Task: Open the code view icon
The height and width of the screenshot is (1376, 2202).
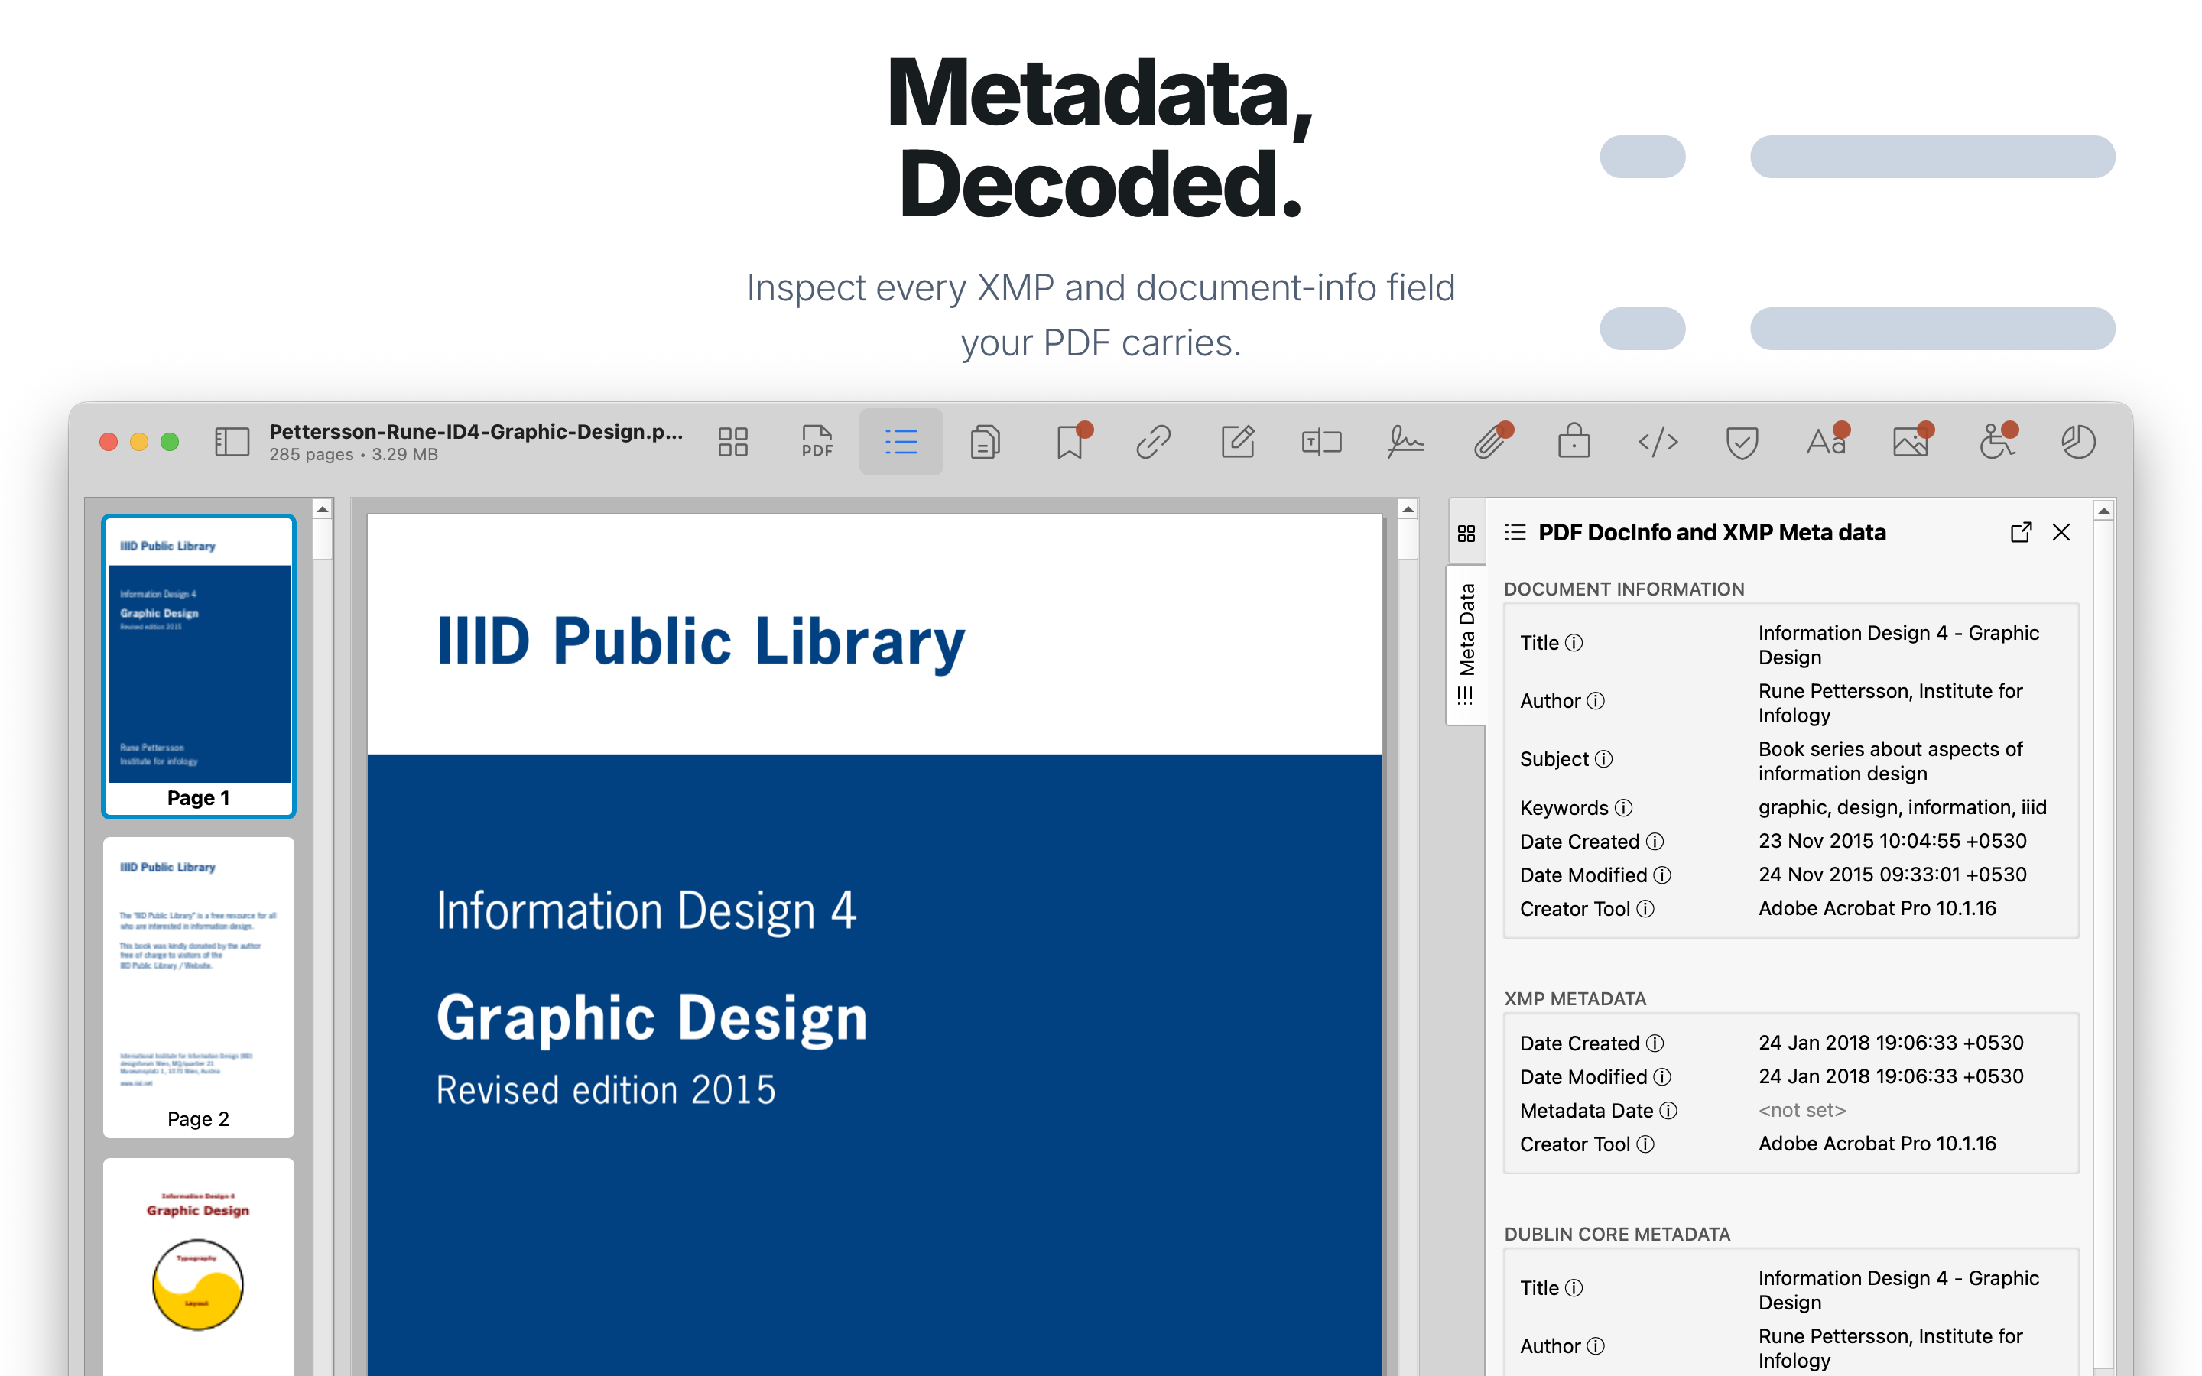Action: point(1658,443)
